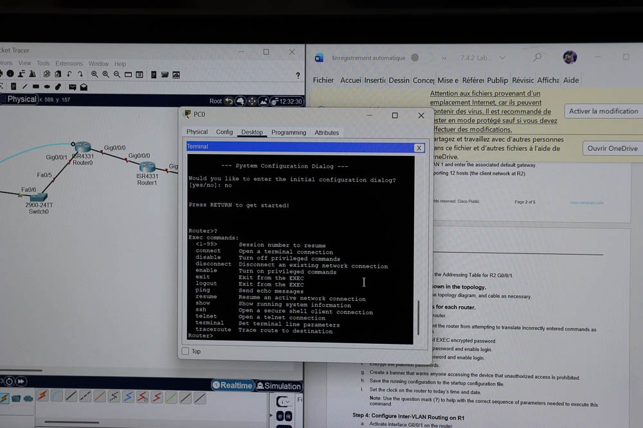Click the terminal's vertical scrollbar

[419, 317]
